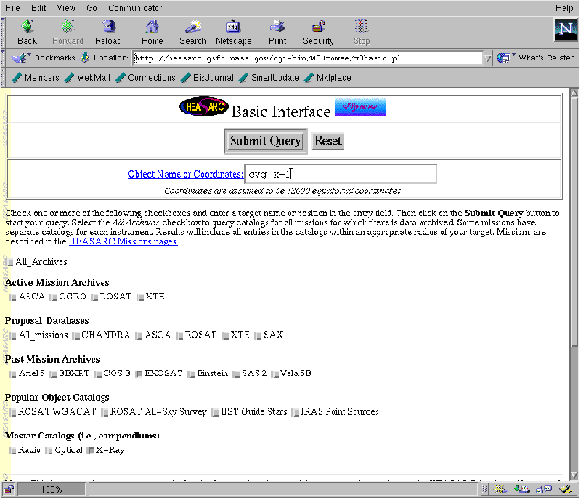Click the Forward navigation icon
The width and height of the screenshot is (579, 498).
tap(68, 32)
